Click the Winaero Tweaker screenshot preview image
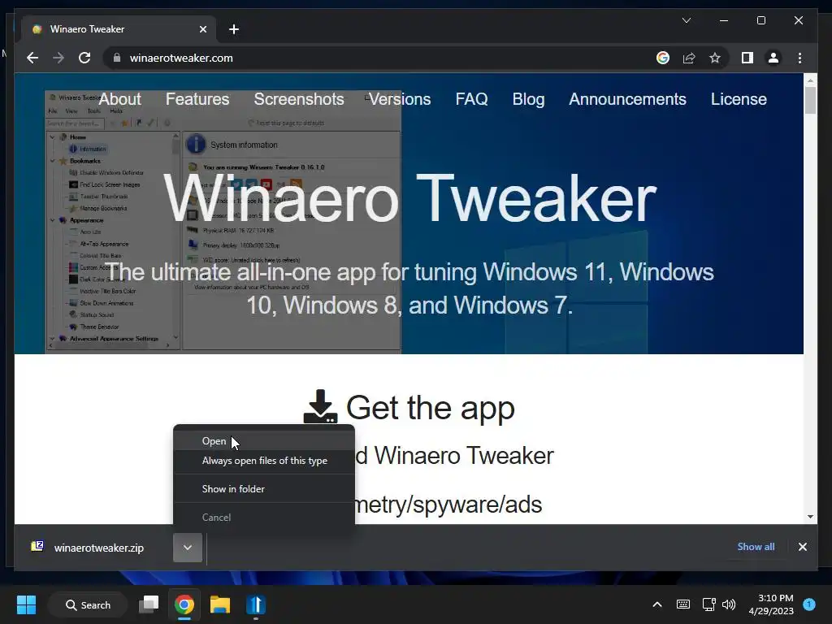The height and width of the screenshot is (624, 832). (223, 221)
